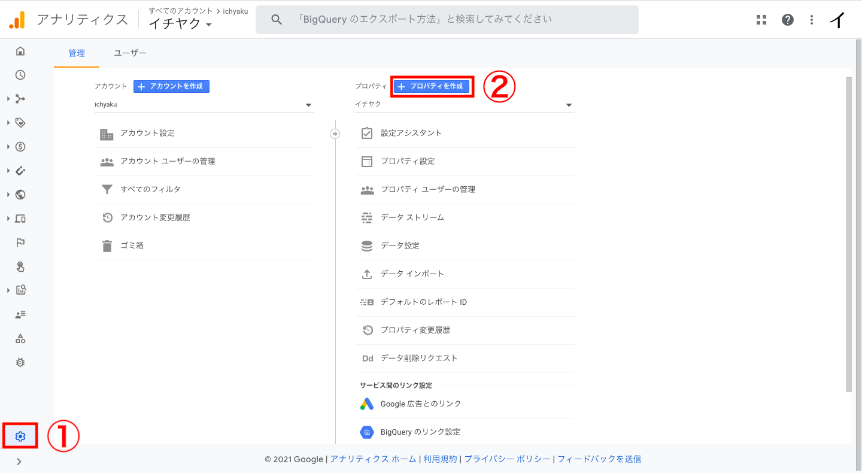
Task: Expand the sidebar with the bottom chevron
Action: point(19,462)
